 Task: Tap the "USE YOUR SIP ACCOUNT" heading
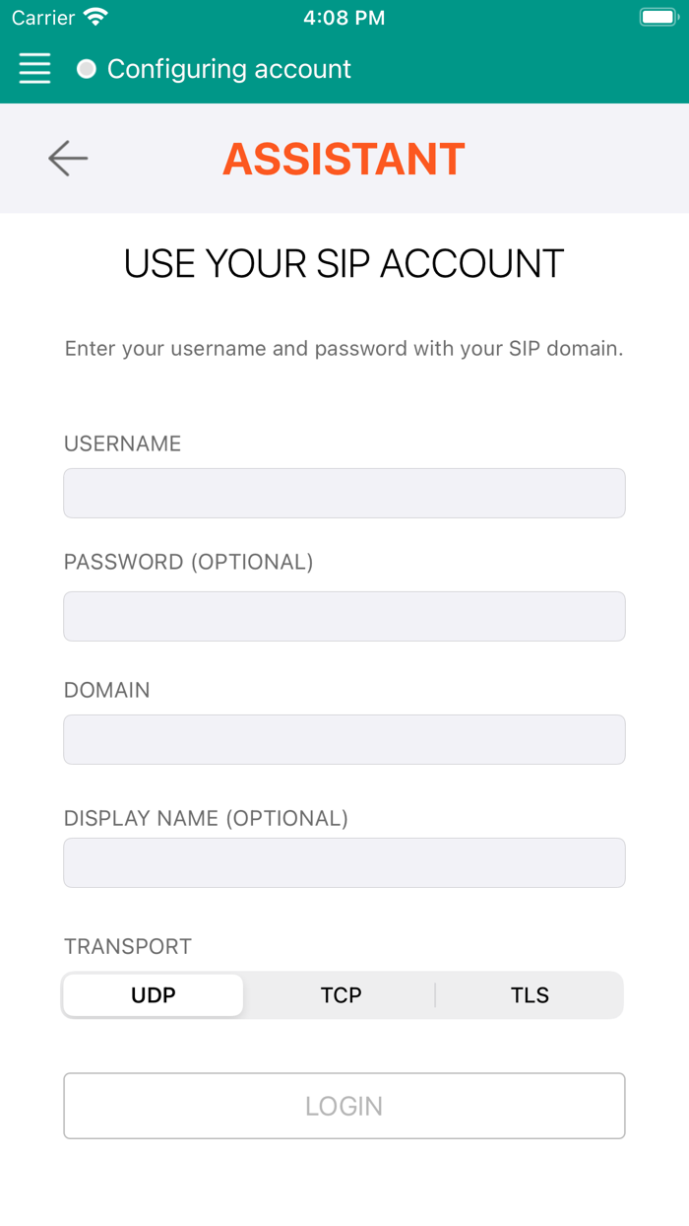coord(344,264)
